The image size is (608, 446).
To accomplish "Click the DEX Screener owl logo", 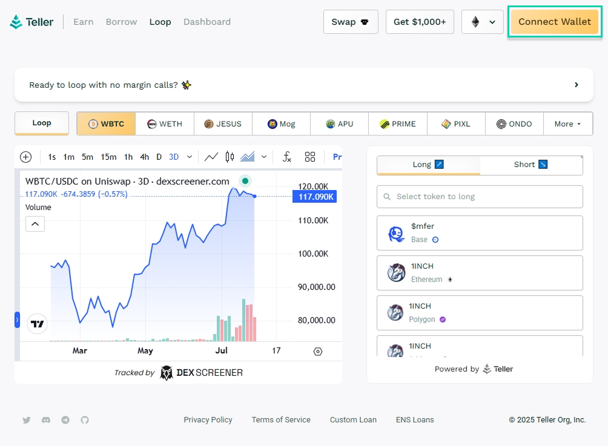I will (167, 373).
